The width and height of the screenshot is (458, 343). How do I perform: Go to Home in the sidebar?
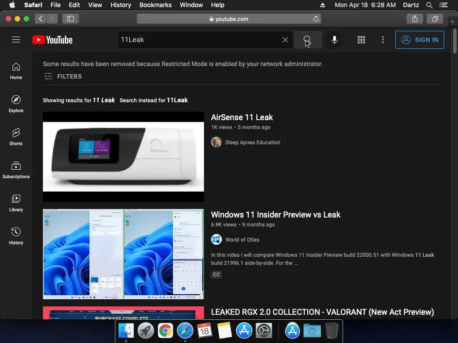(x=16, y=71)
